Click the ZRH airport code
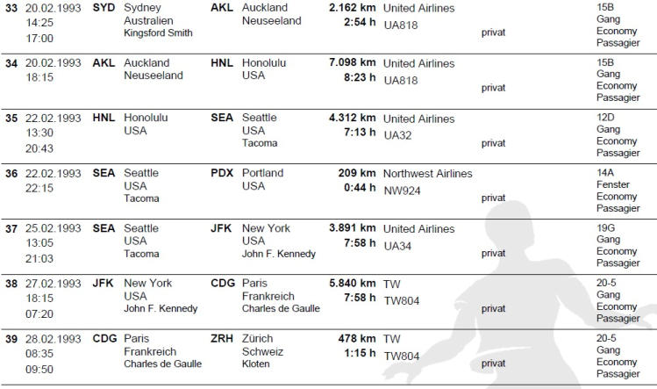 click(x=222, y=338)
